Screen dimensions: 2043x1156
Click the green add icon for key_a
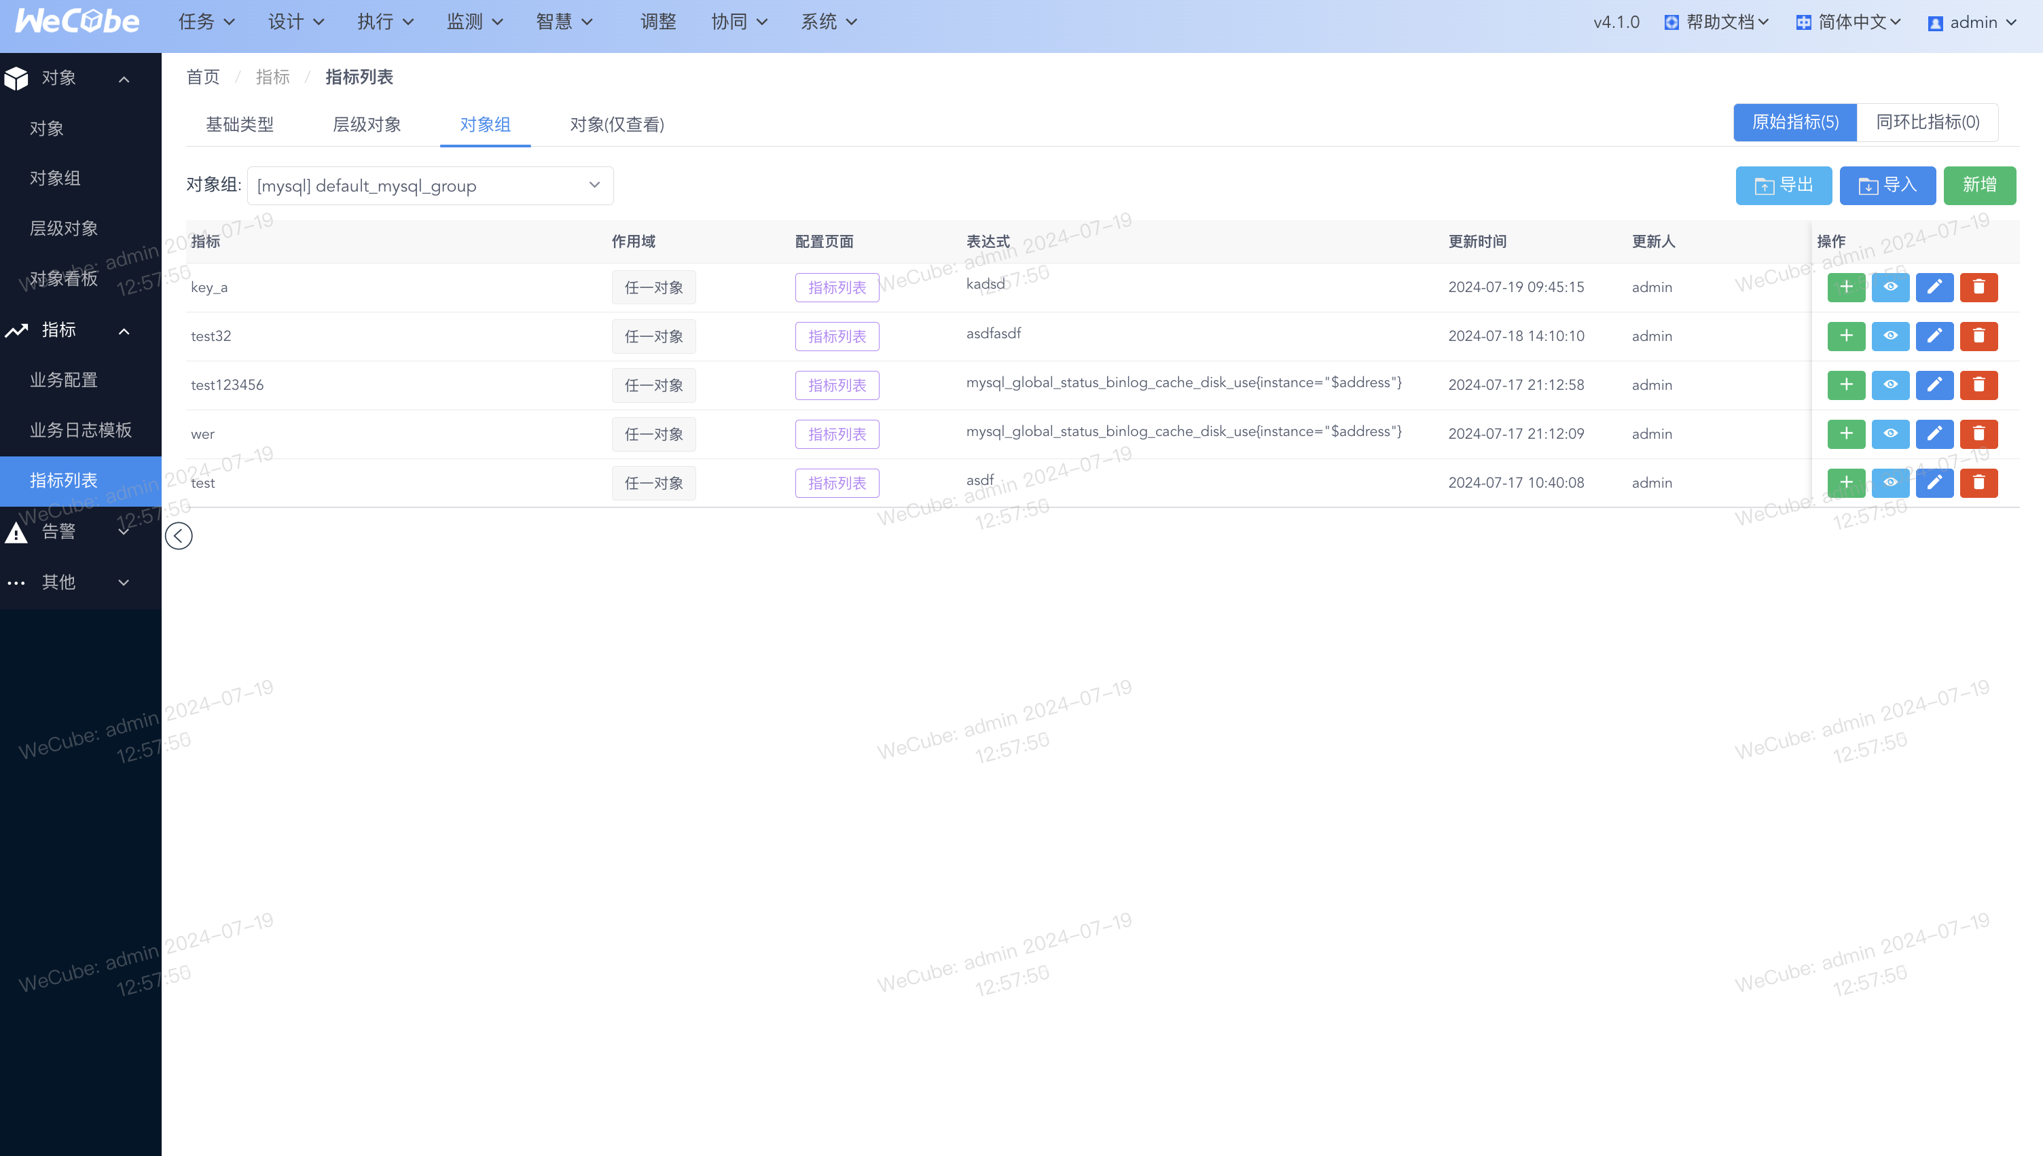click(x=1846, y=287)
